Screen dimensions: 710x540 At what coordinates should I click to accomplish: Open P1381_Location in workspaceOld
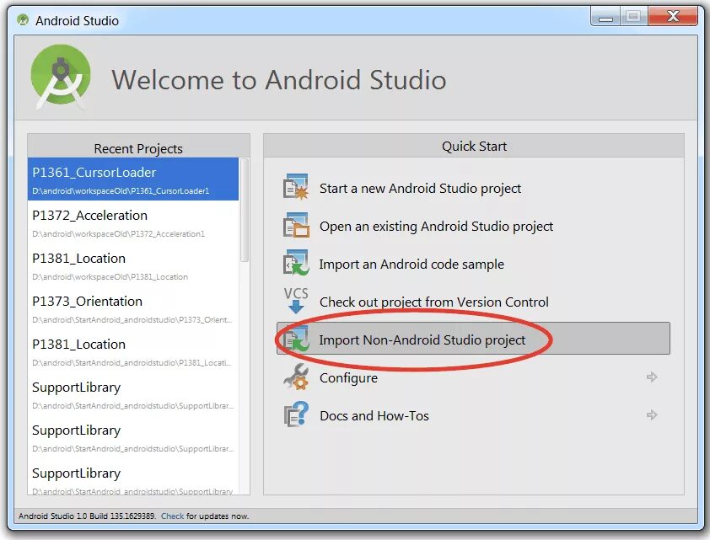pos(132,265)
